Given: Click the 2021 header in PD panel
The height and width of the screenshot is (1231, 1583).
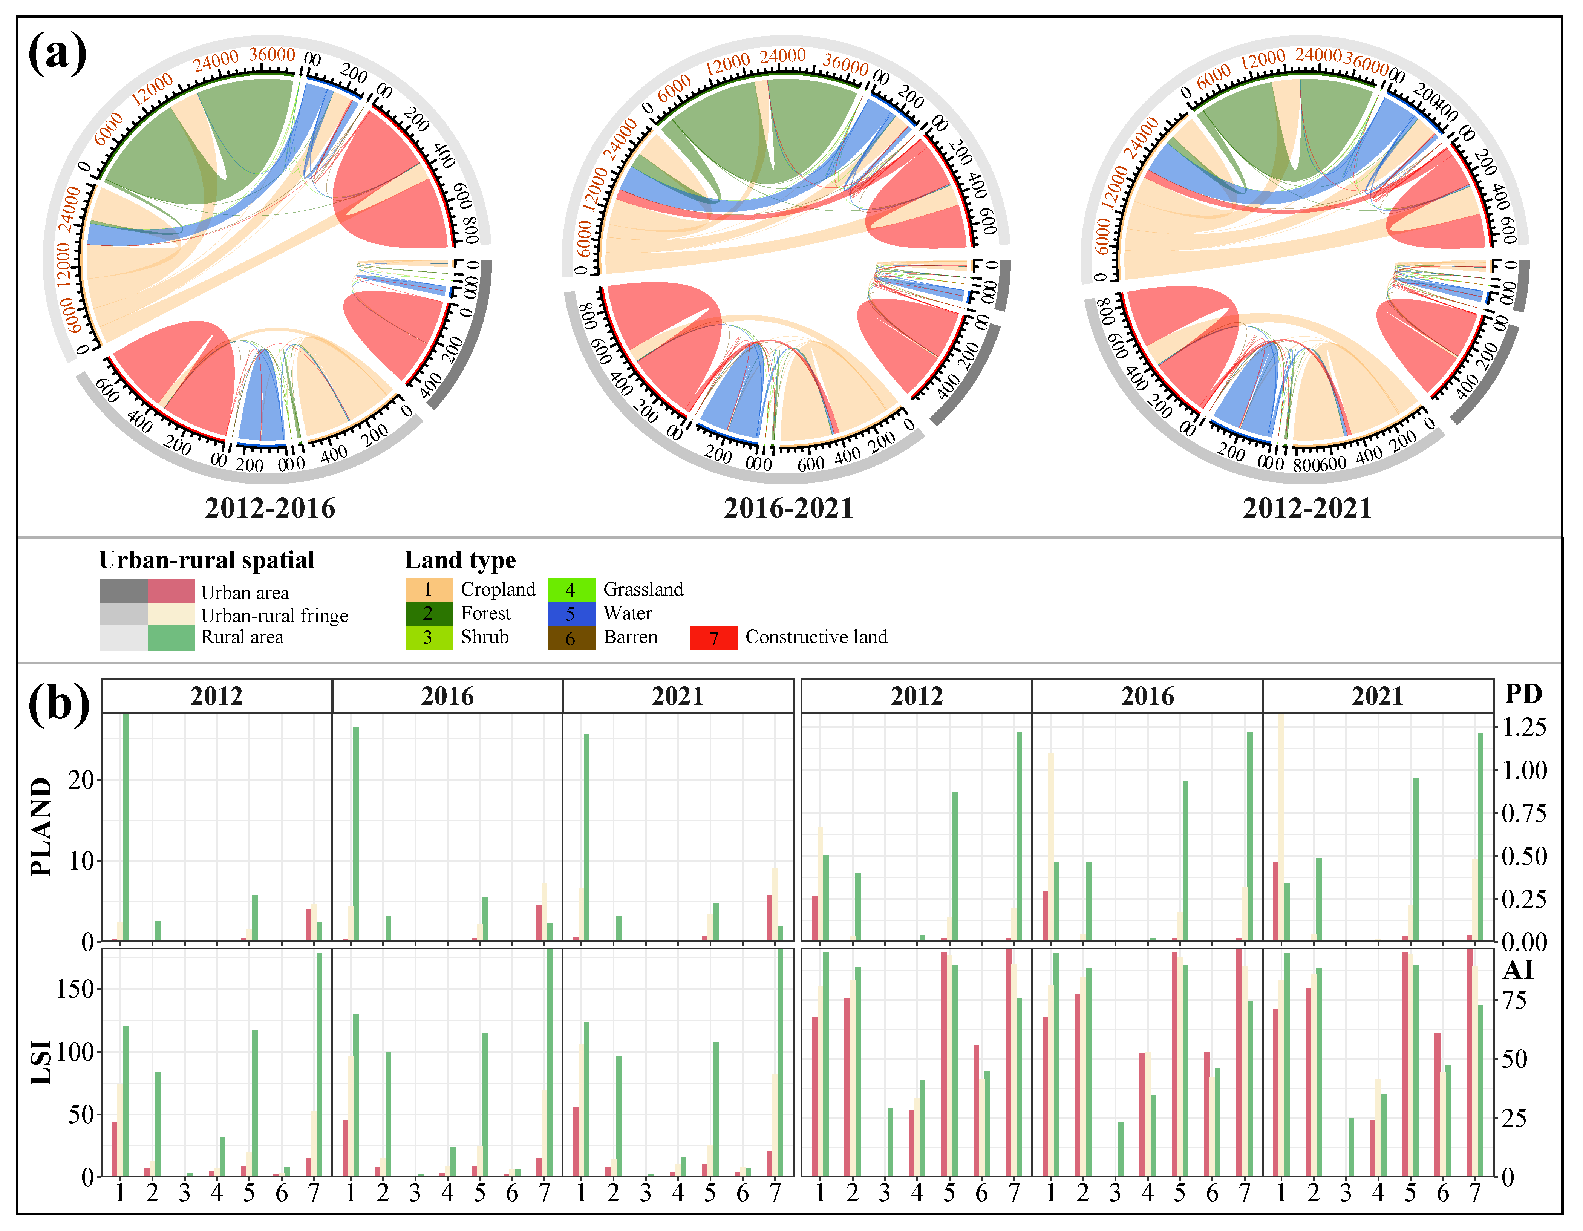Looking at the screenshot, I should pos(1377,697).
